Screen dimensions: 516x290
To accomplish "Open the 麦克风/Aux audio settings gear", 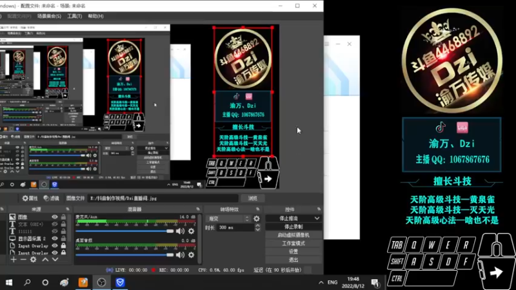I will 191,231.
